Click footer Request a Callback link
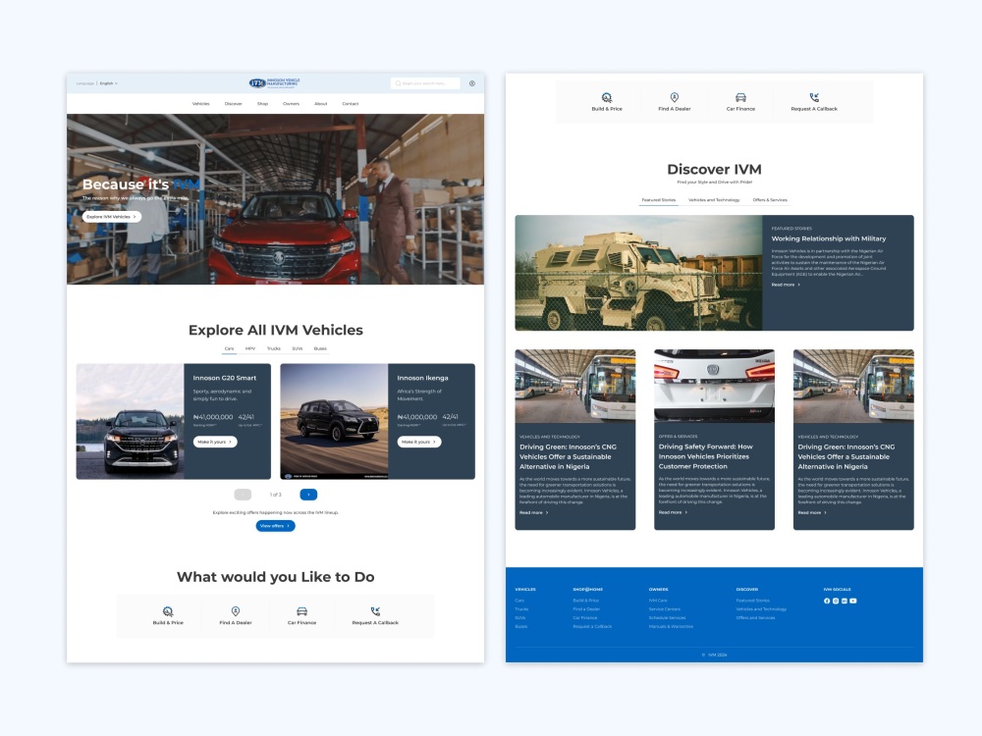 pos(592,627)
